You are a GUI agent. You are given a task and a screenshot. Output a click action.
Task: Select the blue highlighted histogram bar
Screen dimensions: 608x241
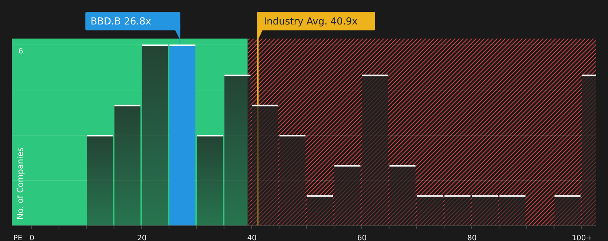click(182, 135)
